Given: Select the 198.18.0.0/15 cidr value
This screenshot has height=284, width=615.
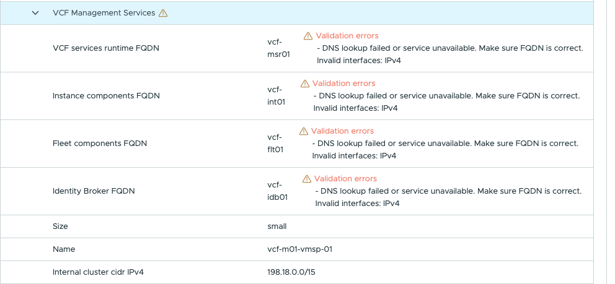Looking at the screenshot, I should tap(291, 272).
